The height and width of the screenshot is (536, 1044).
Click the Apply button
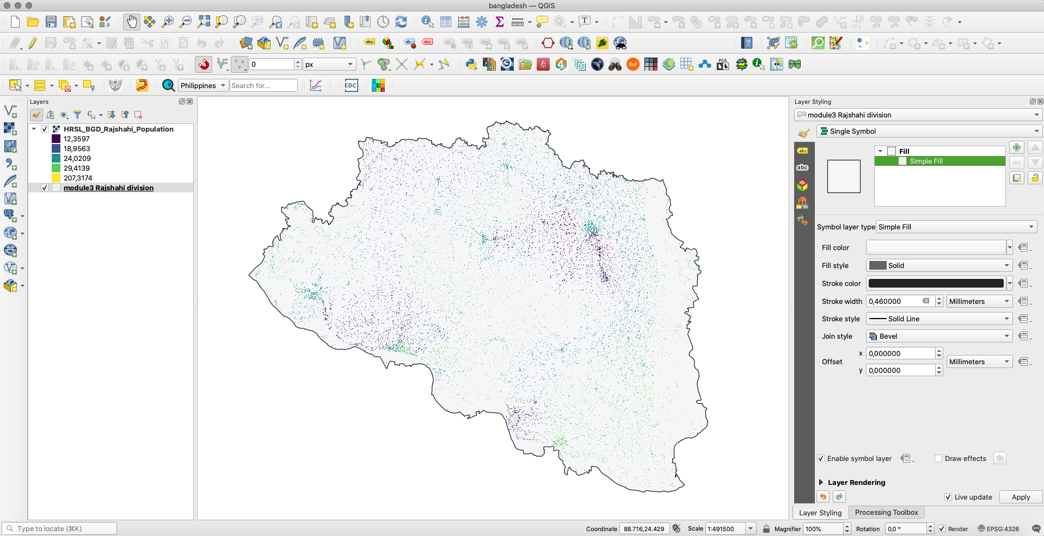[1021, 497]
